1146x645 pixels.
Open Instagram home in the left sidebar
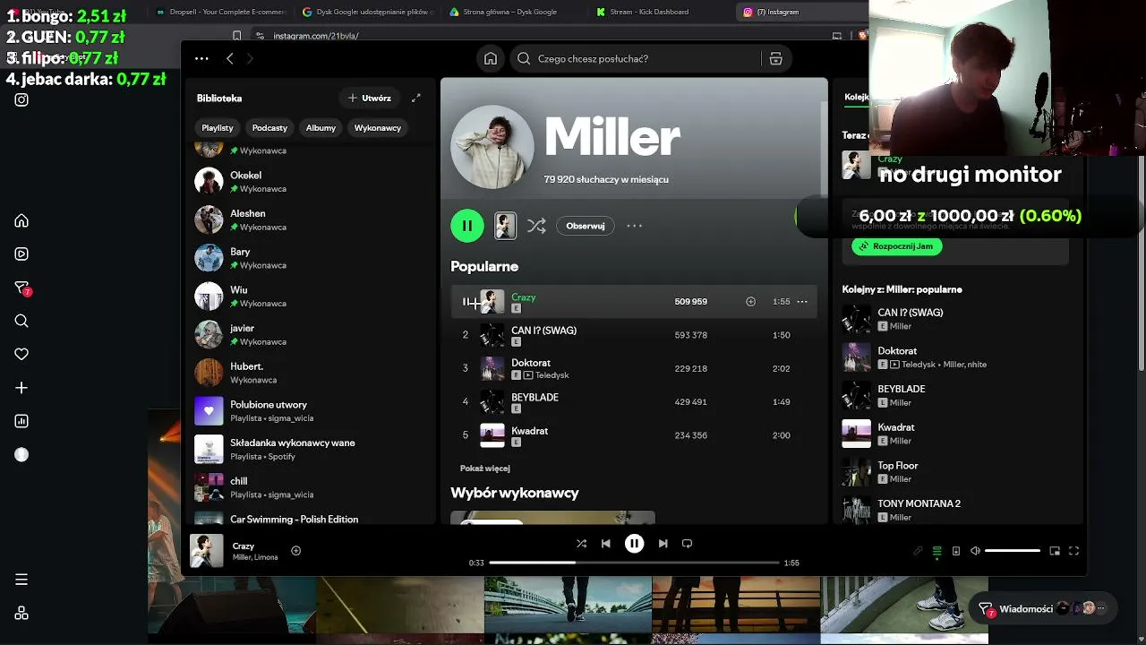point(21,221)
